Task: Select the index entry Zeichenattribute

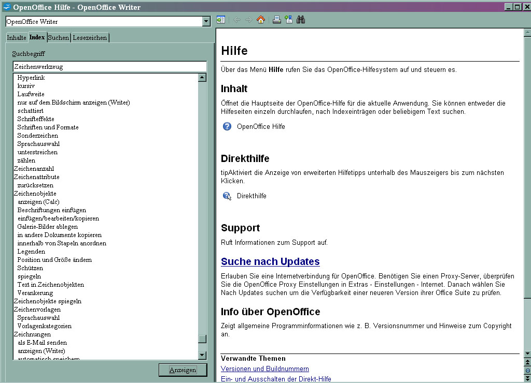Action: (37, 177)
